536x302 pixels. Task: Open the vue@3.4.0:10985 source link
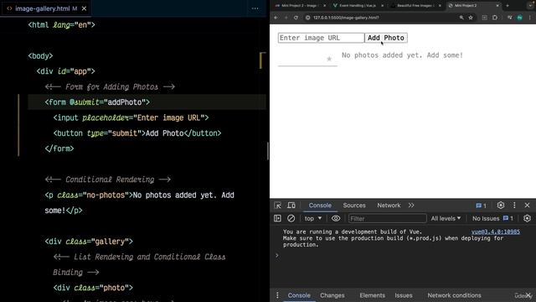click(495, 232)
